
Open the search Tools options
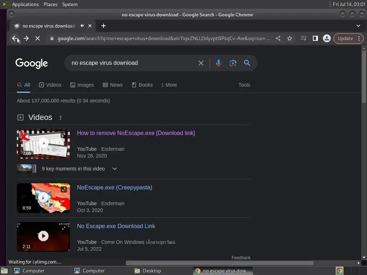tap(244, 85)
